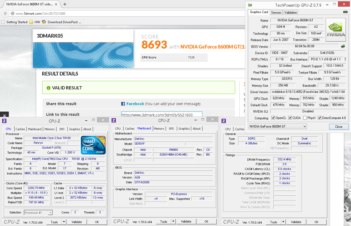Screen dimensions: 351x226
Task: Click the NVIDIA logo in GPU-Z
Action: pos(336,30)
